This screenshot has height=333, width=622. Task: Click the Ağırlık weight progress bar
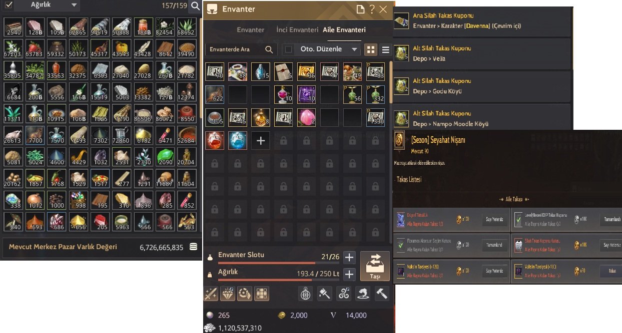tap(279, 280)
